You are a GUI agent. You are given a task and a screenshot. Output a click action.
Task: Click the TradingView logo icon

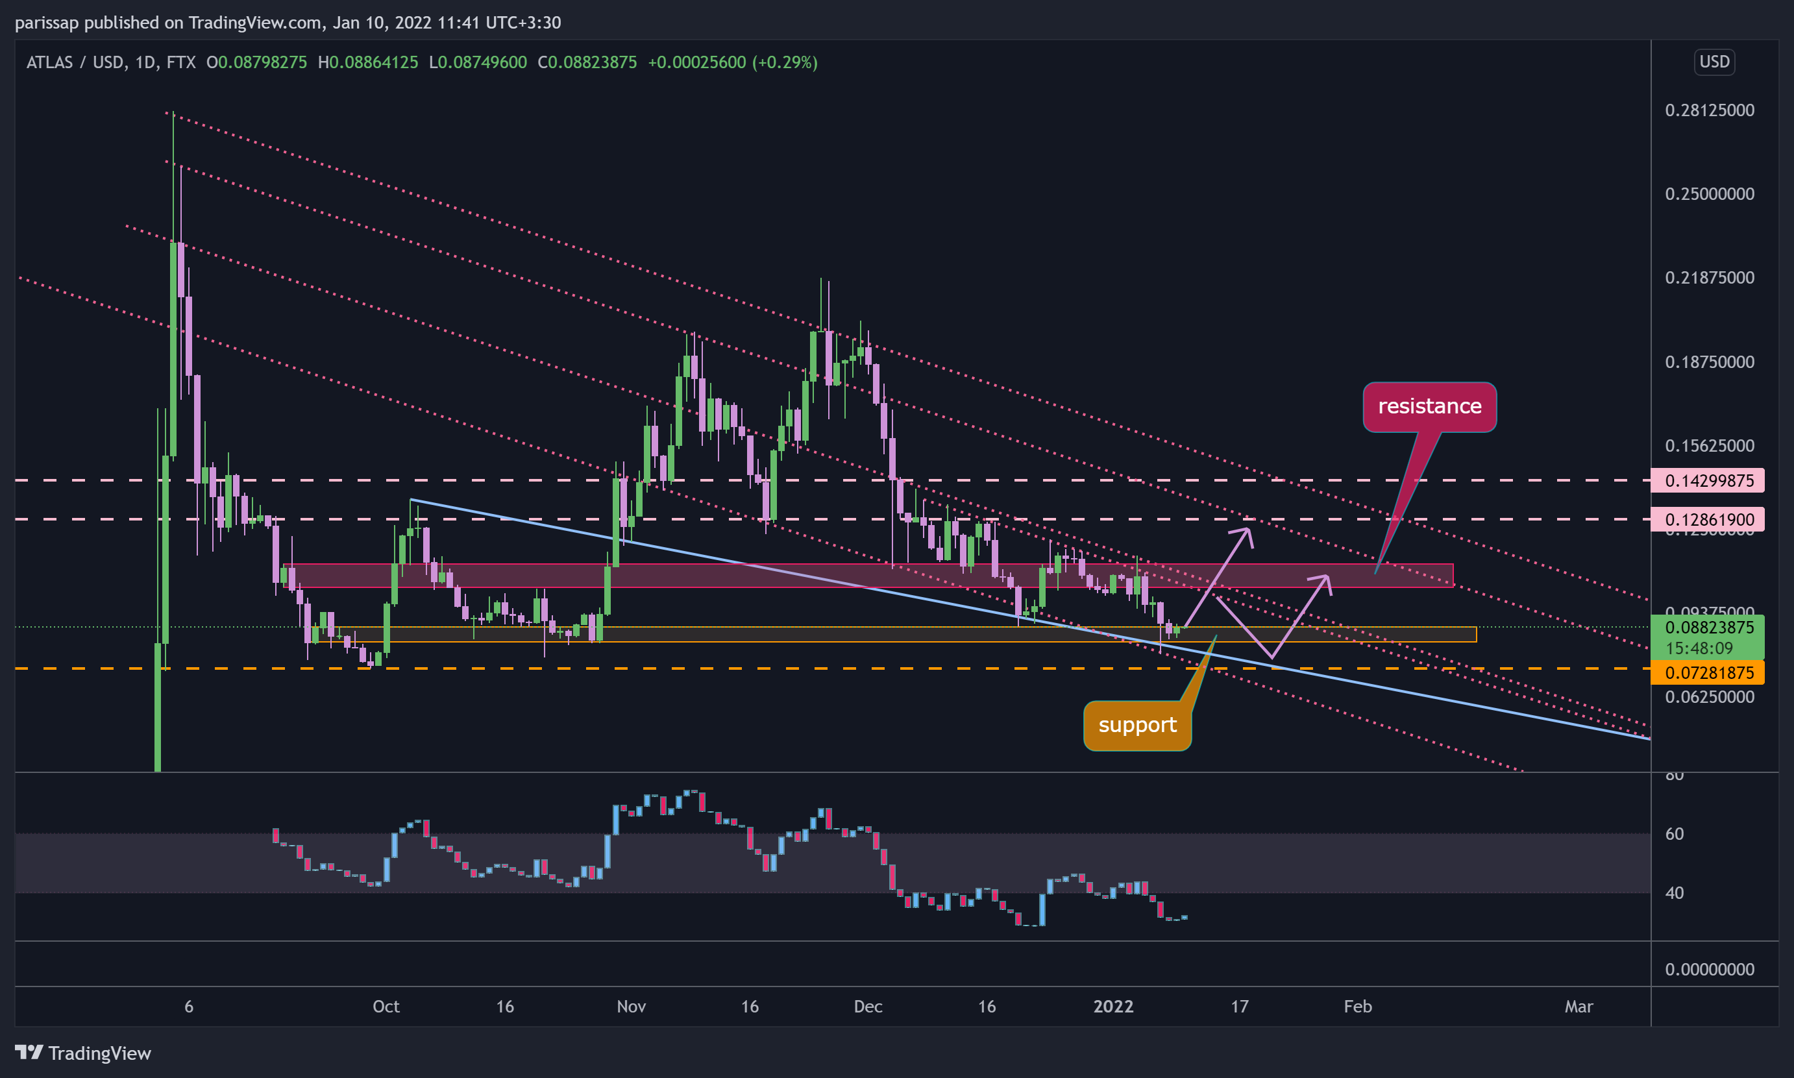[29, 1052]
